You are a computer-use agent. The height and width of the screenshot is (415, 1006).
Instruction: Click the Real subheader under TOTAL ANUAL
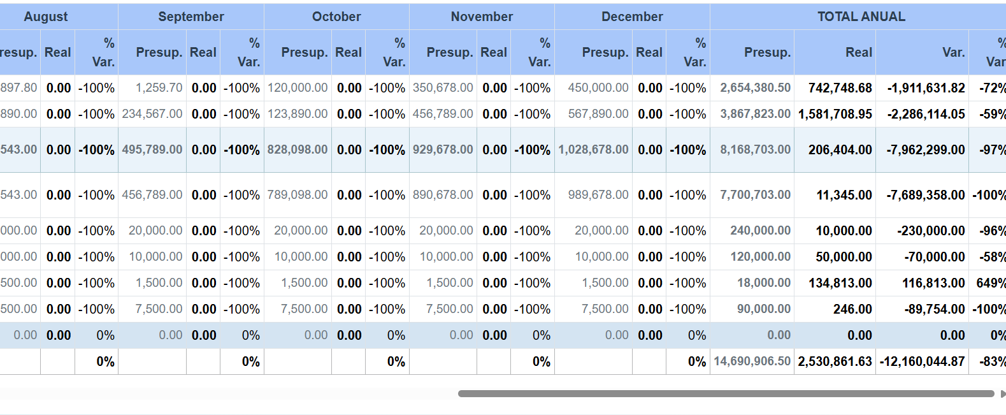tap(858, 52)
